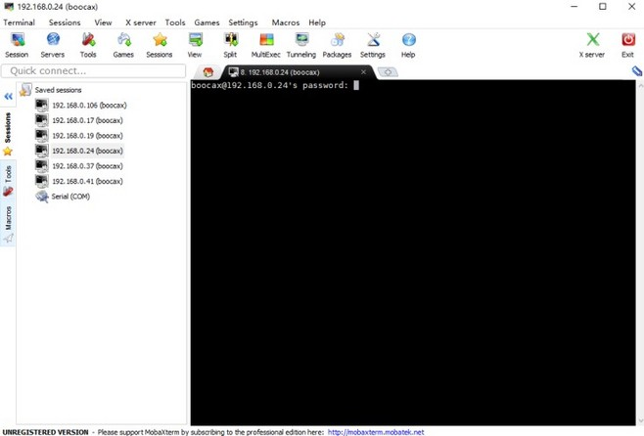Select saved session 192.168.0.17 (boocax)
The height and width of the screenshot is (436, 644).
point(87,120)
